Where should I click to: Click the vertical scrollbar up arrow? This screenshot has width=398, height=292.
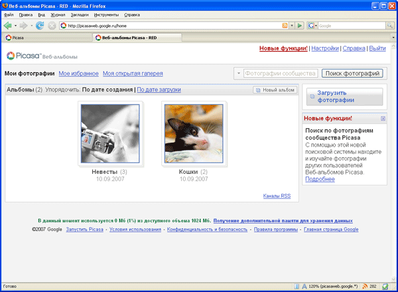click(x=393, y=46)
